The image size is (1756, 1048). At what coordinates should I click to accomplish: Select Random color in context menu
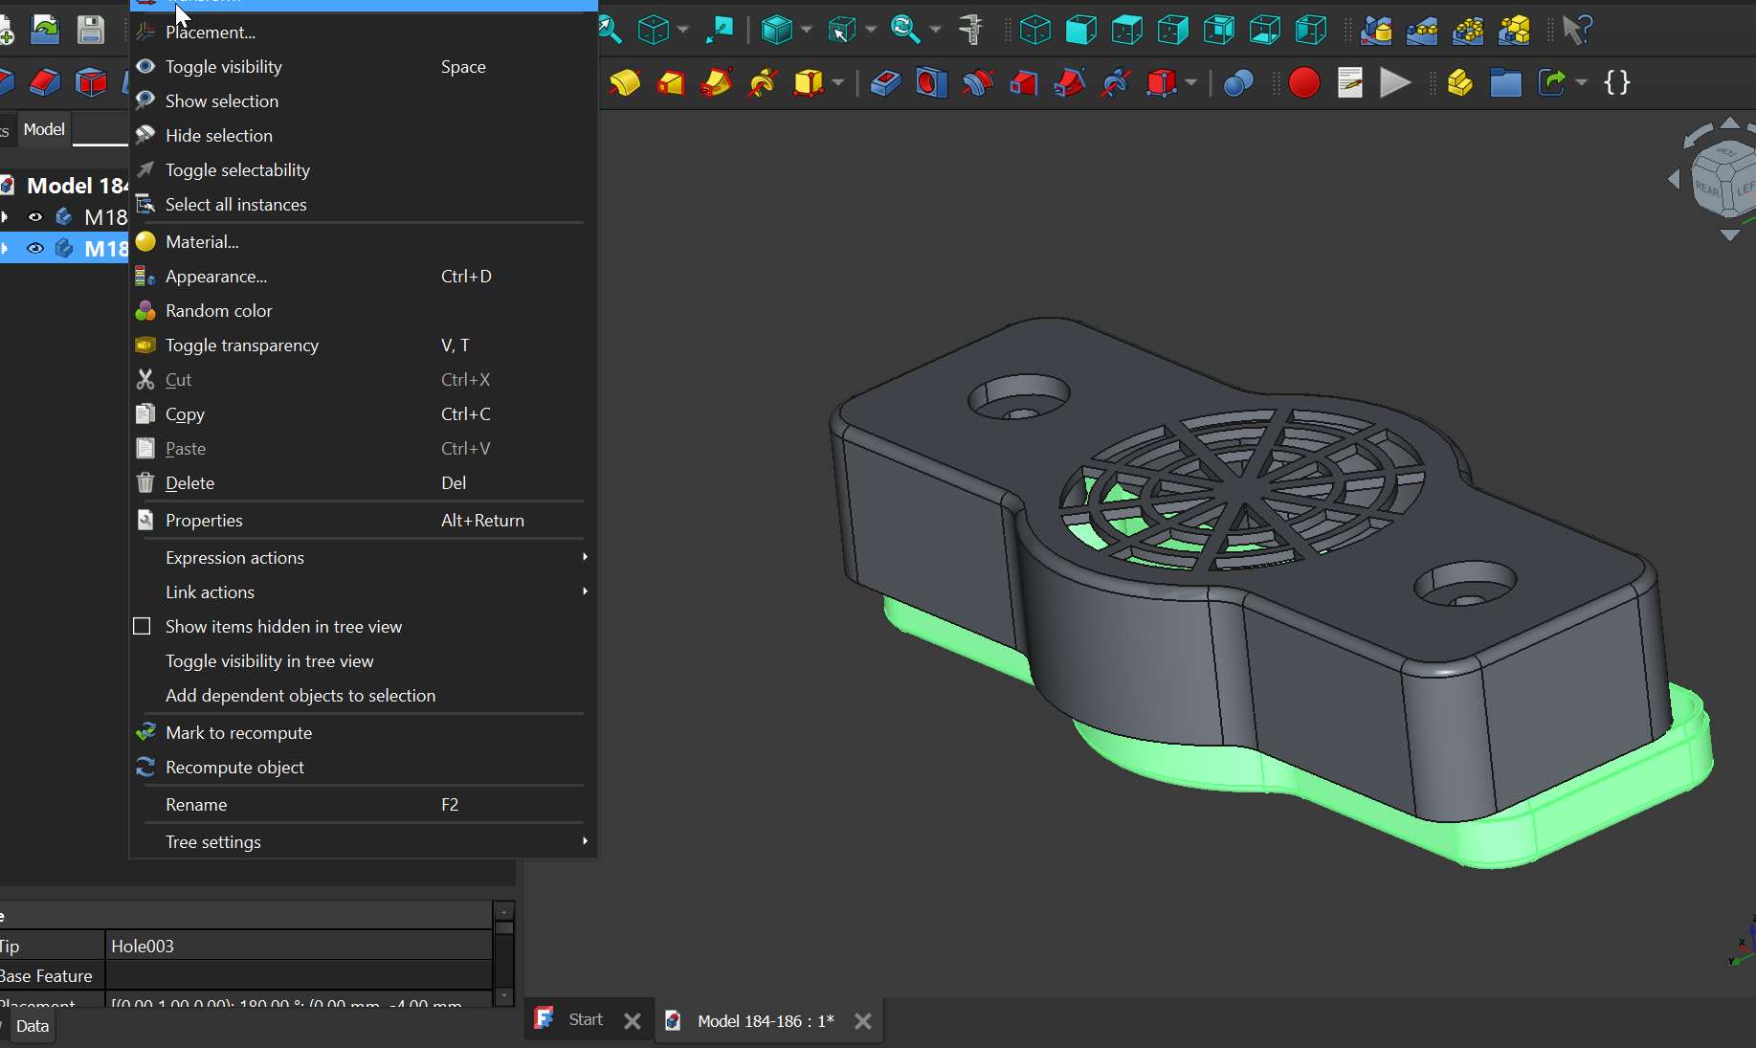click(x=218, y=311)
